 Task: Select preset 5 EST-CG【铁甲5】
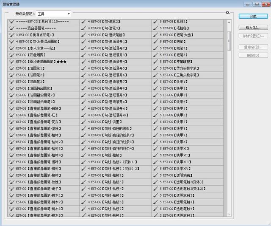[x=187, y=108]
